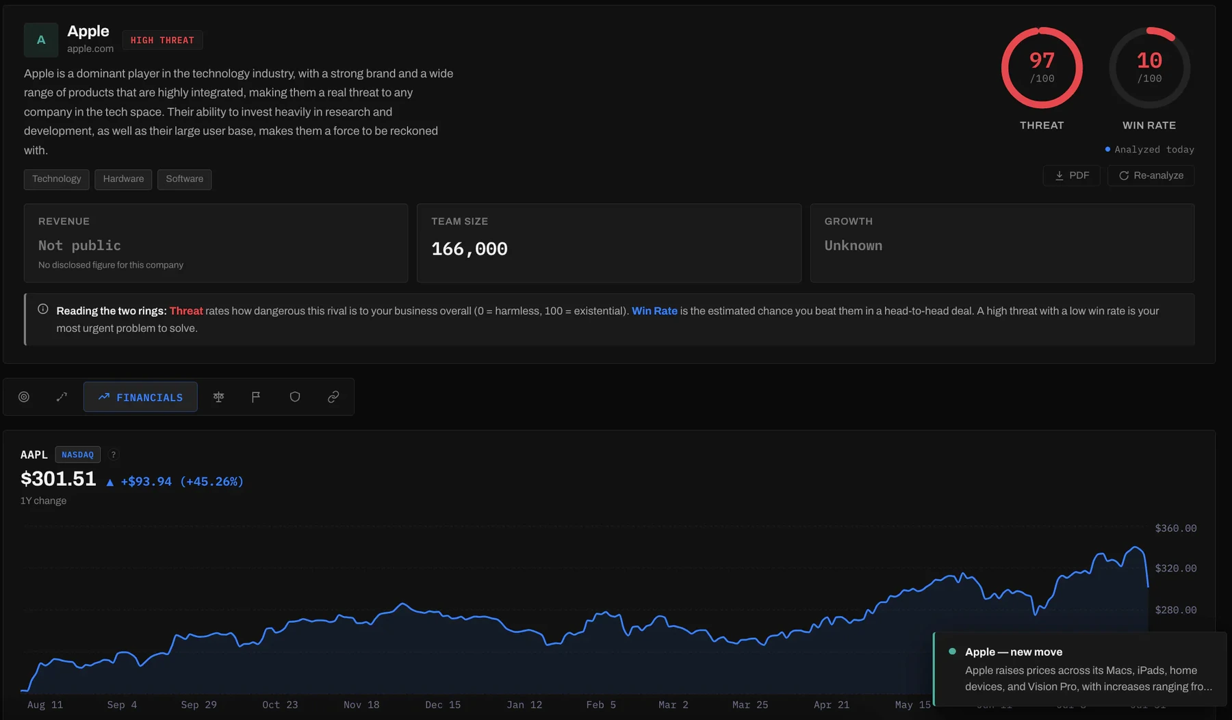The width and height of the screenshot is (1232, 720).
Task: Open the balance scales icon tab
Action: (x=218, y=397)
